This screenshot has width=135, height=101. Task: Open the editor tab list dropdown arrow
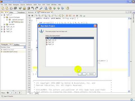130,12
